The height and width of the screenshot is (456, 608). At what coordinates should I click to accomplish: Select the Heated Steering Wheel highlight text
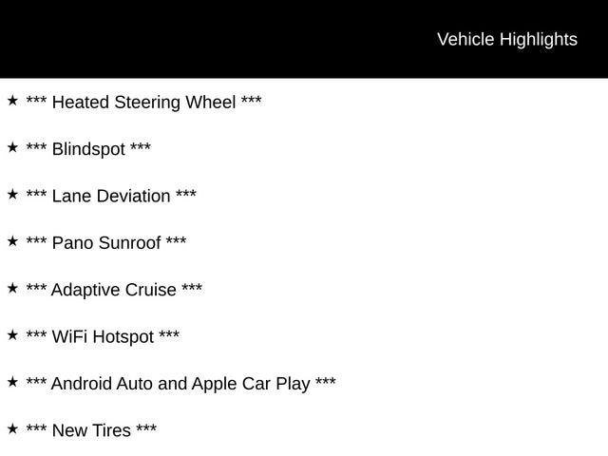tap(143, 102)
